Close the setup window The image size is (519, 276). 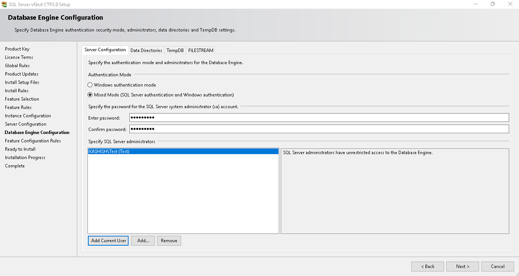pyautogui.click(x=510, y=4)
